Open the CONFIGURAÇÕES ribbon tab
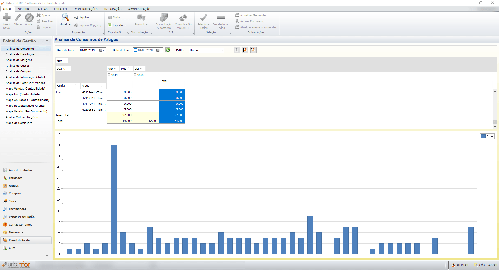Viewport: 499px width, 270px height. coord(86,9)
